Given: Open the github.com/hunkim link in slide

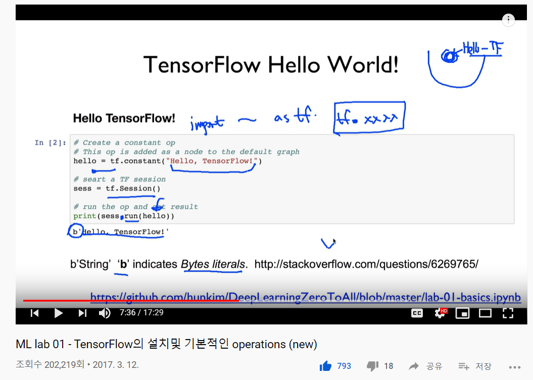Looking at the screenshot, I should [305, 297].
